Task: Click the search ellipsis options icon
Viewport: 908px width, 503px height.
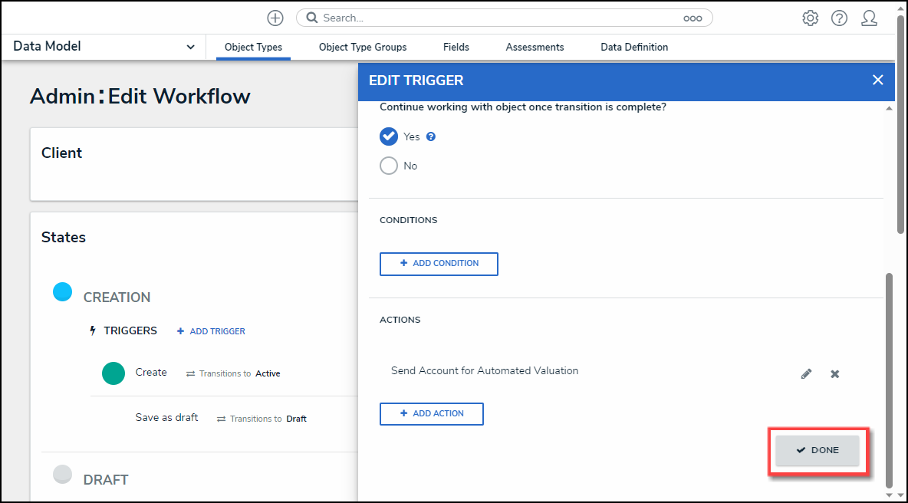Action: (x=693, y=18)
